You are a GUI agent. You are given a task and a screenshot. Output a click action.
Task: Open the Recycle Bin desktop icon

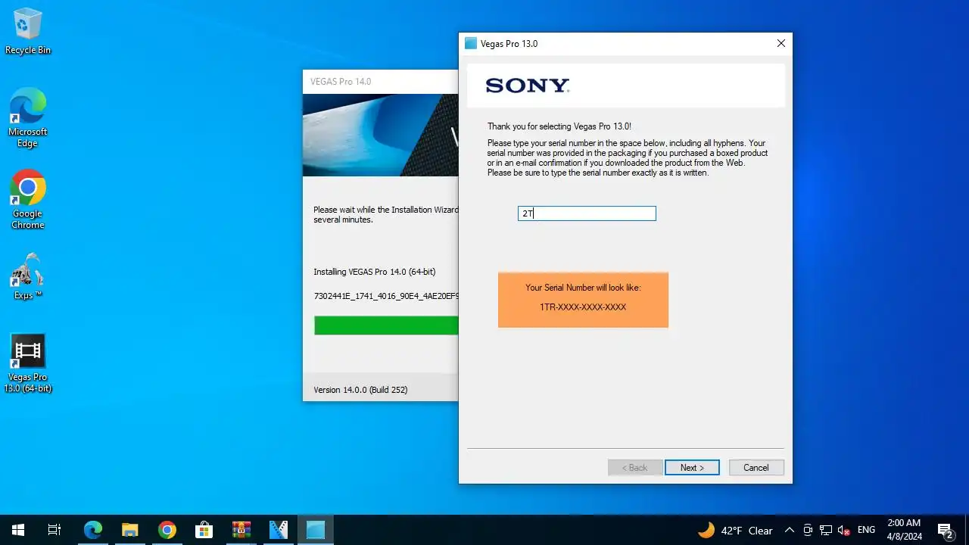tap(28, 32)
